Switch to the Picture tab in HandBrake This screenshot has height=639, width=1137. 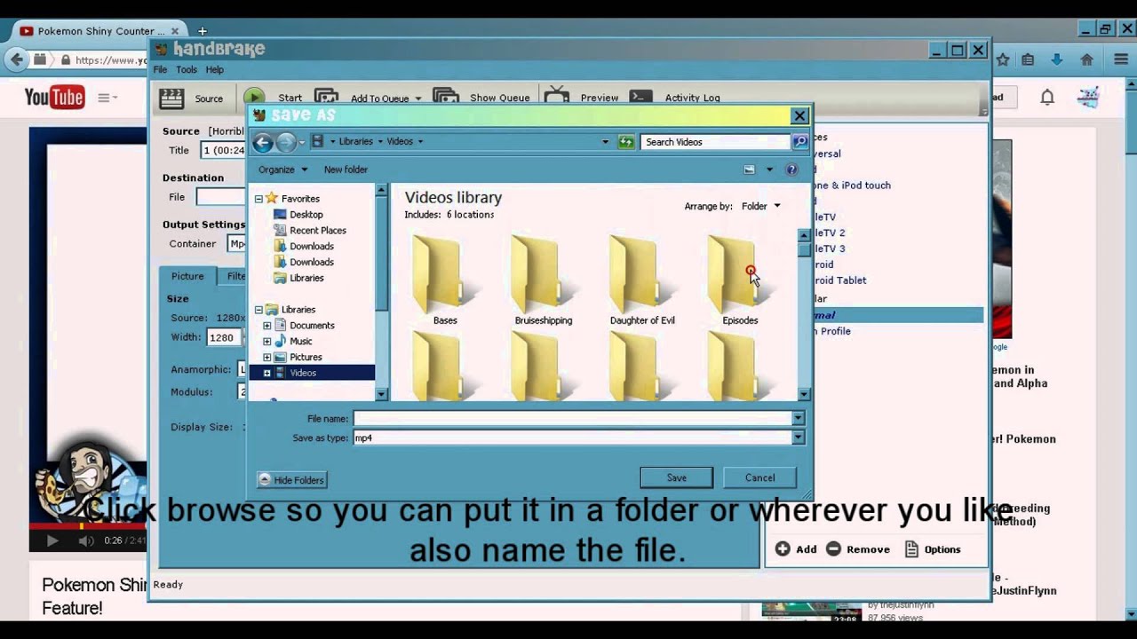point(187,276)
